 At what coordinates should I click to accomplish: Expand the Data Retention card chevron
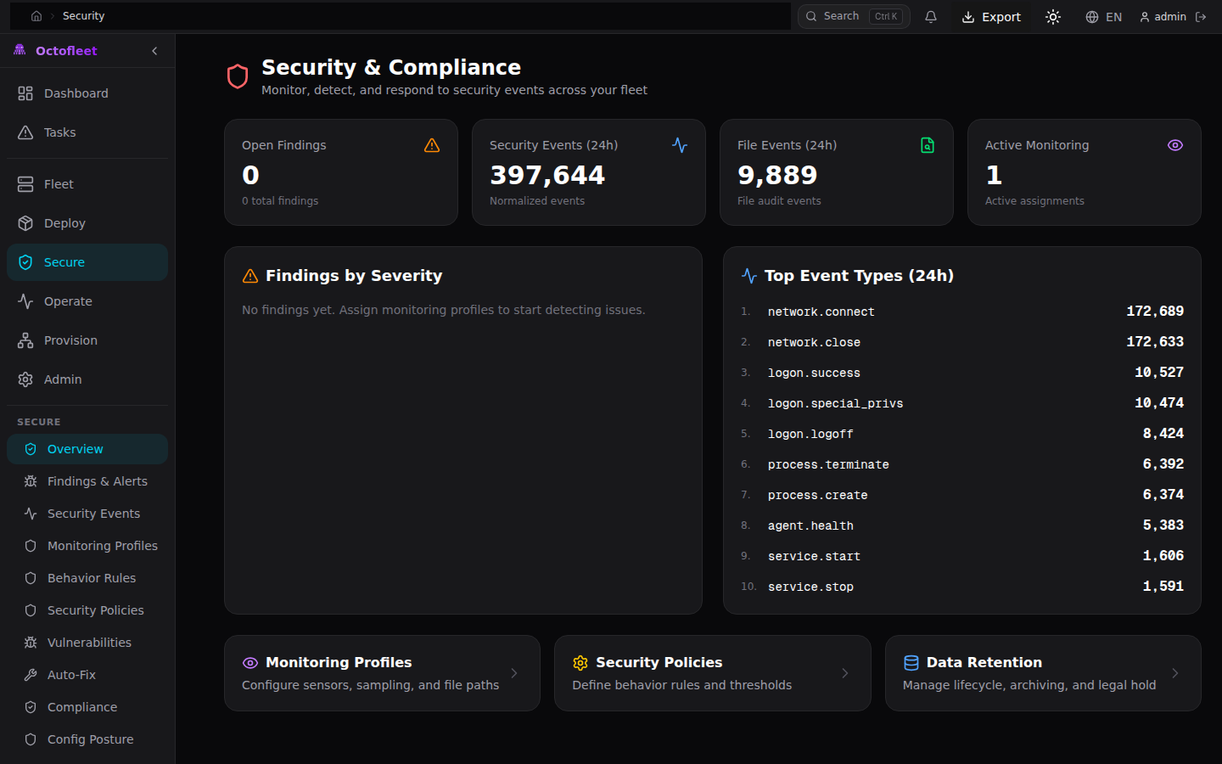(x=1174, y=673)
